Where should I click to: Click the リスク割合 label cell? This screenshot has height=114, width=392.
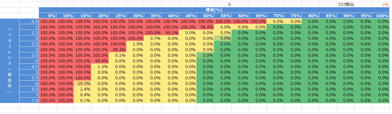coord(346,4)
